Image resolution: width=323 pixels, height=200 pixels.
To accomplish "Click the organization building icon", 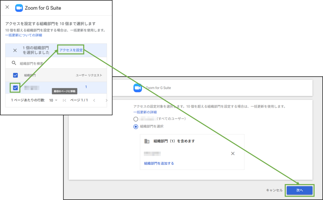I will point(147,141).
